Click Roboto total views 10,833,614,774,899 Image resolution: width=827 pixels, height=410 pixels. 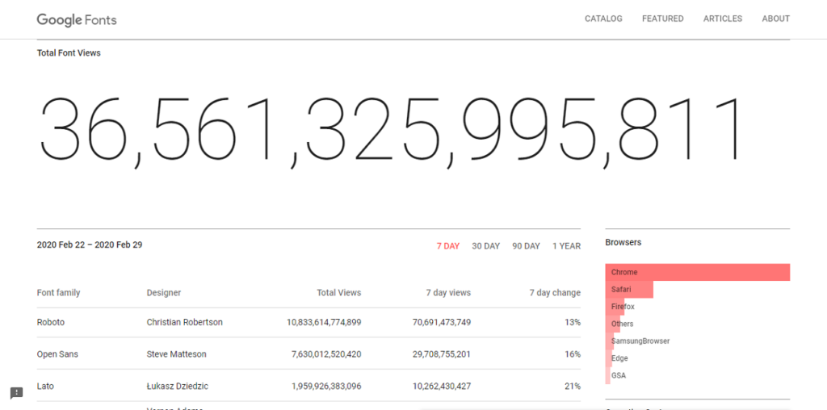point(324,322)
